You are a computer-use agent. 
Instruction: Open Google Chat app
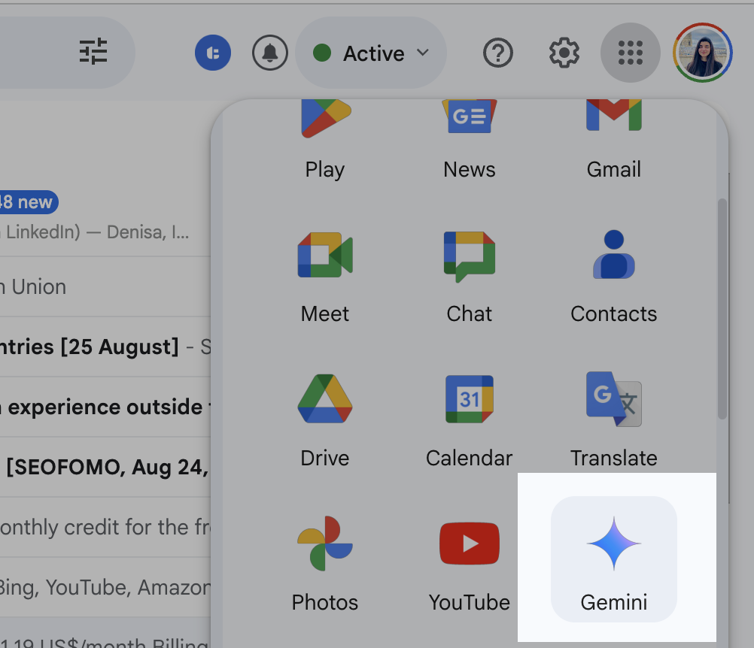[470, 277]
